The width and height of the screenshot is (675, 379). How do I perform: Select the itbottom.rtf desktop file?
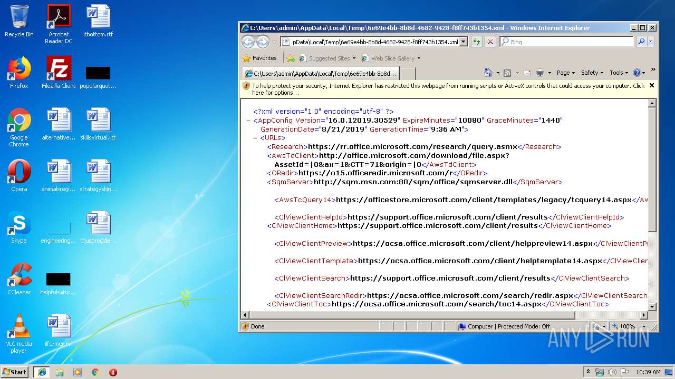pyautogui.click(x=98, y=21)
